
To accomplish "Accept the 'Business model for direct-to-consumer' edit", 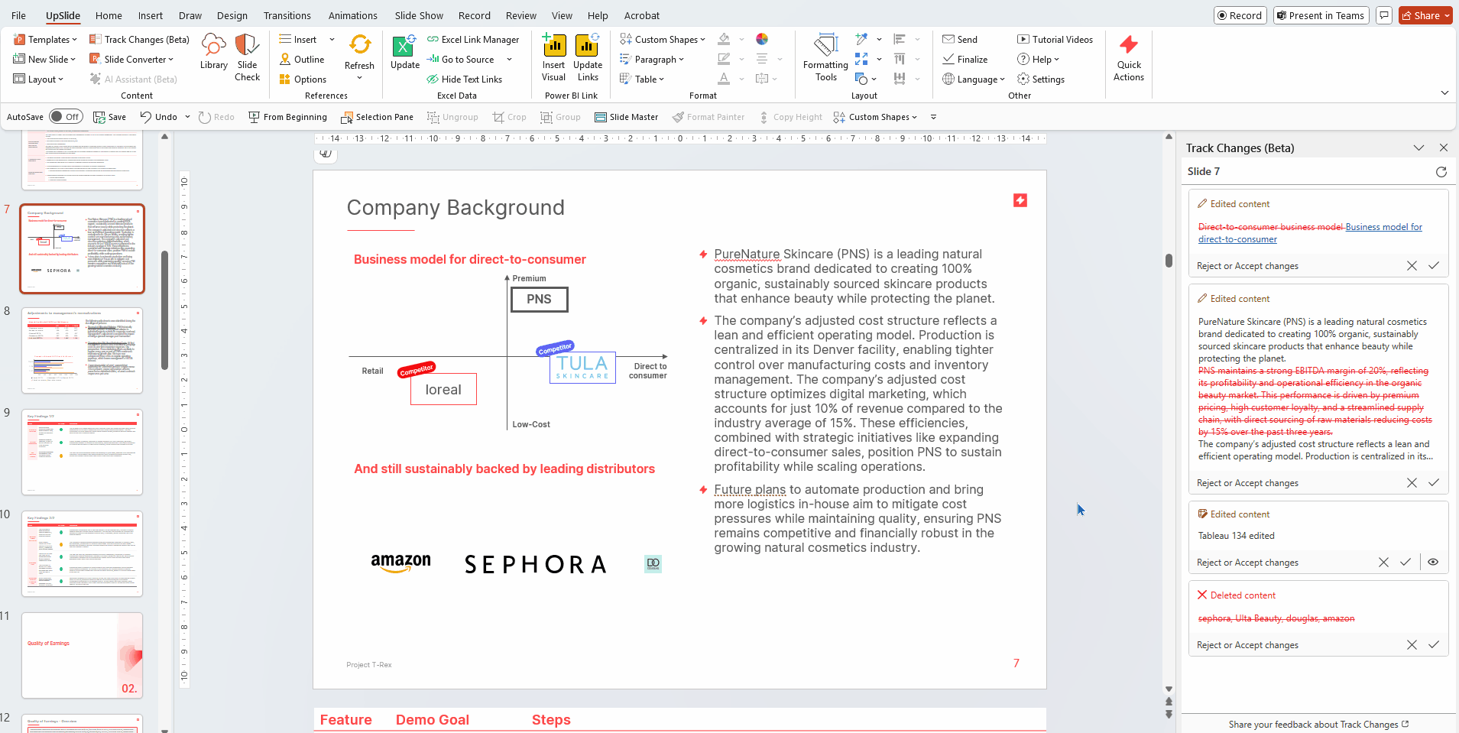I will pyautogui.click(x=1433, y=266).
